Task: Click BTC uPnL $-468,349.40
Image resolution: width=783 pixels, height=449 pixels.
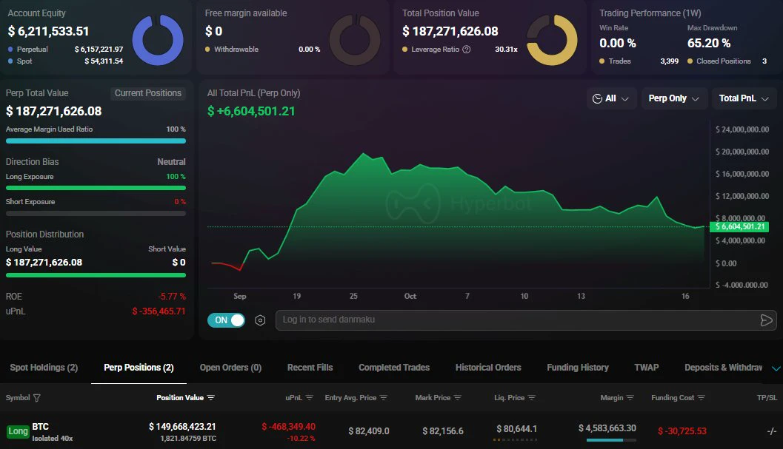Action: [x=289, y=427]
